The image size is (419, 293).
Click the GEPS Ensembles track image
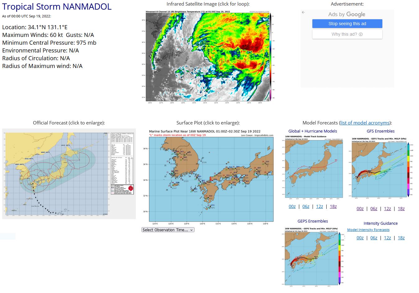313,256
